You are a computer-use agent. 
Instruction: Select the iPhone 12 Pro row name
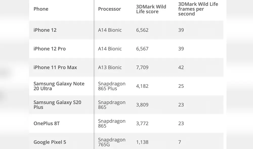(x=50, y=49)
